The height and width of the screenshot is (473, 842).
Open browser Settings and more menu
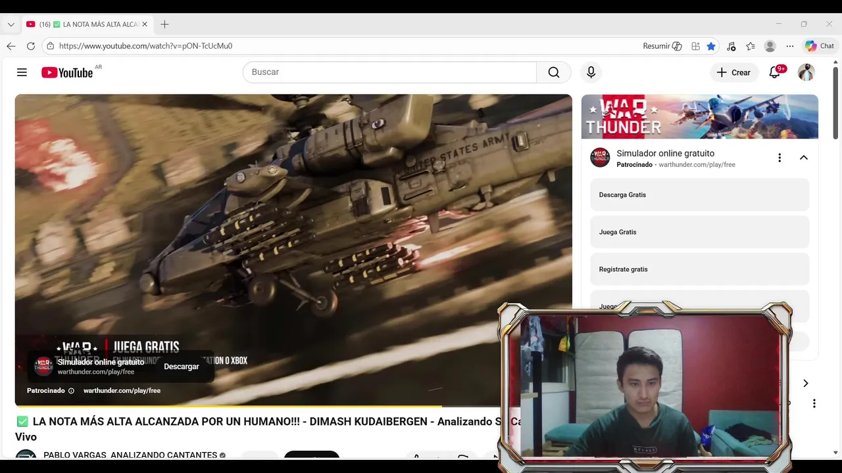[x=790, y=46]
